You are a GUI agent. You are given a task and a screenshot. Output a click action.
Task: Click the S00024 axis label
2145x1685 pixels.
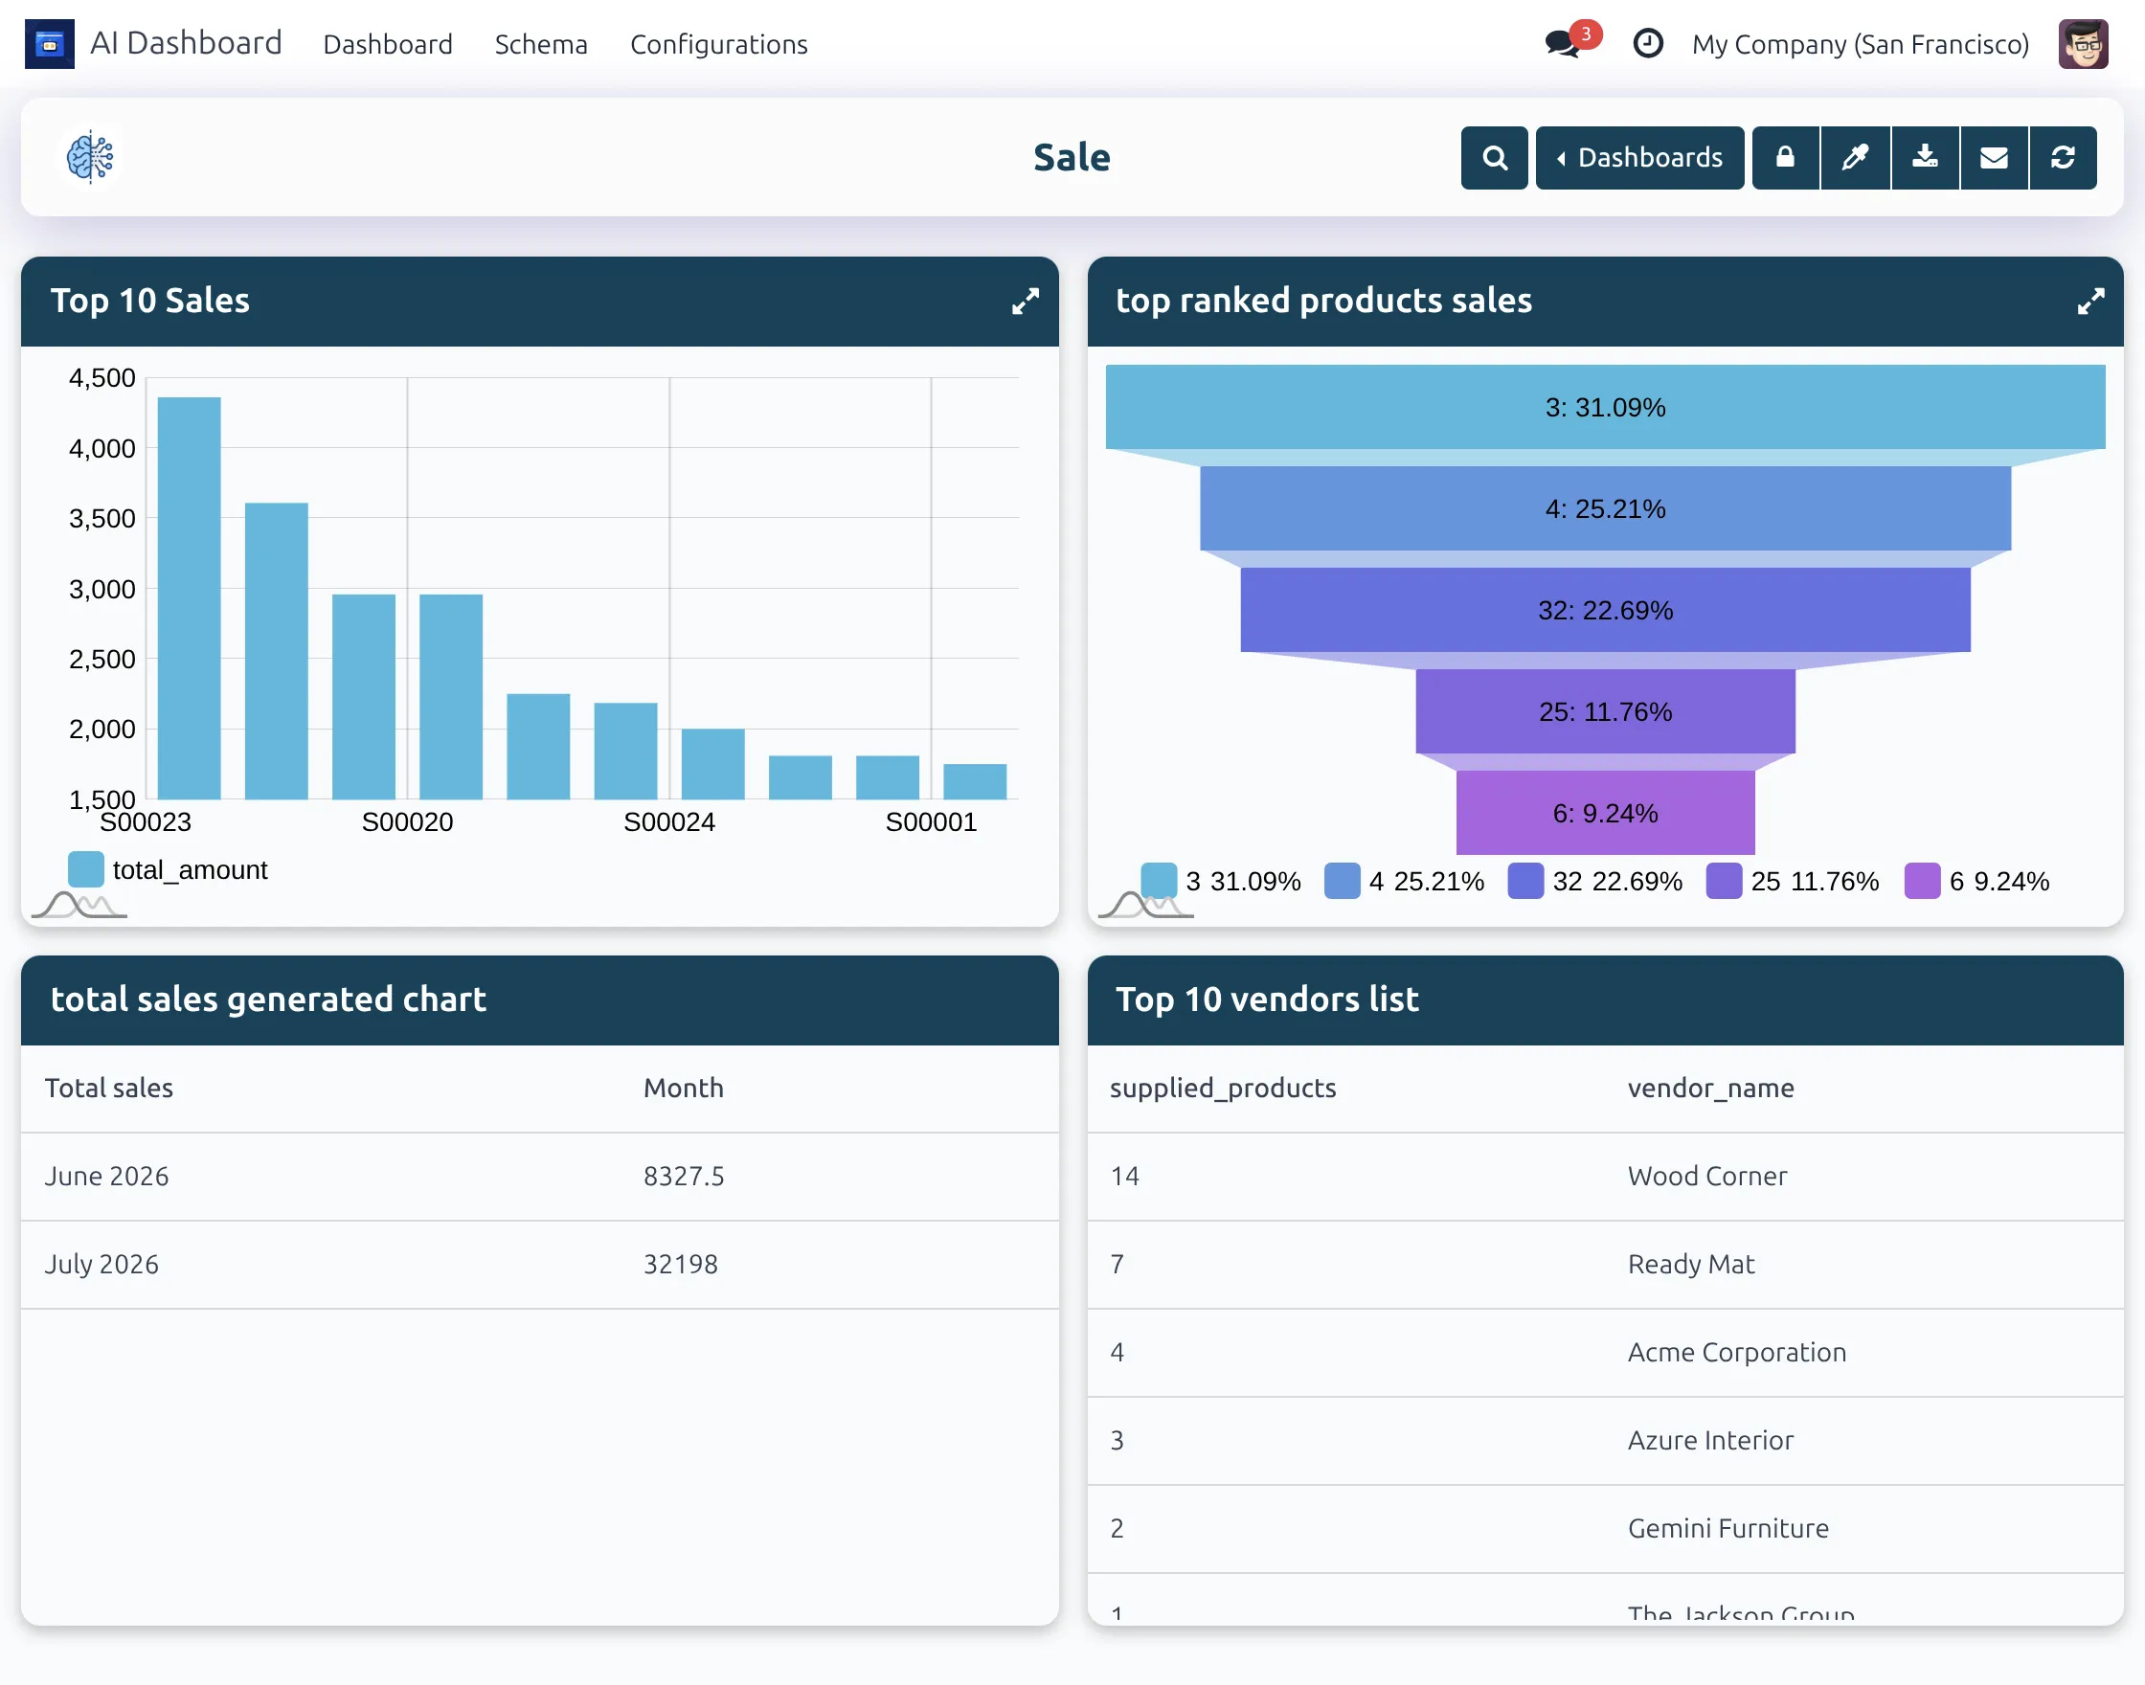(x=669, y=821)
